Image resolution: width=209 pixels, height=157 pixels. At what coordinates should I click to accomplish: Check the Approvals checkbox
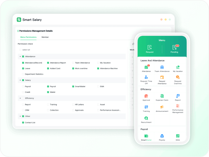pyautogui.click(x=73, y=110)
